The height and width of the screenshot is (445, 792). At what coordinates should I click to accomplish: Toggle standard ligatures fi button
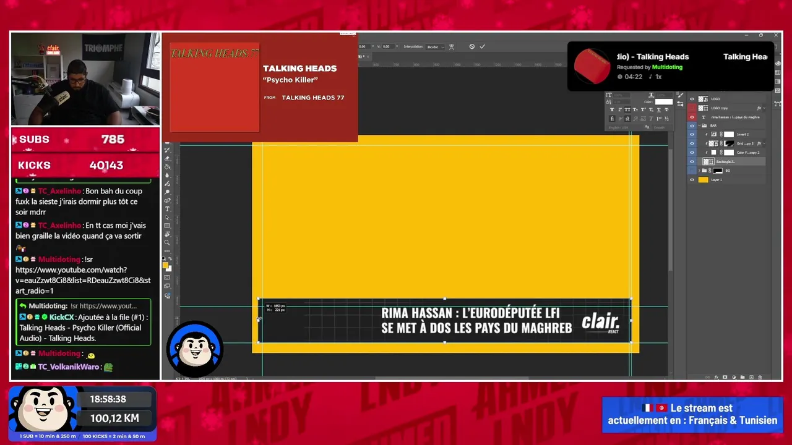(612, 119)
